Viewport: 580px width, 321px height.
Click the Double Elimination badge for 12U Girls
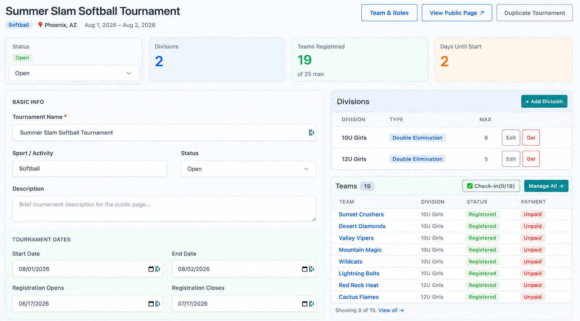[x=417, y=159]
